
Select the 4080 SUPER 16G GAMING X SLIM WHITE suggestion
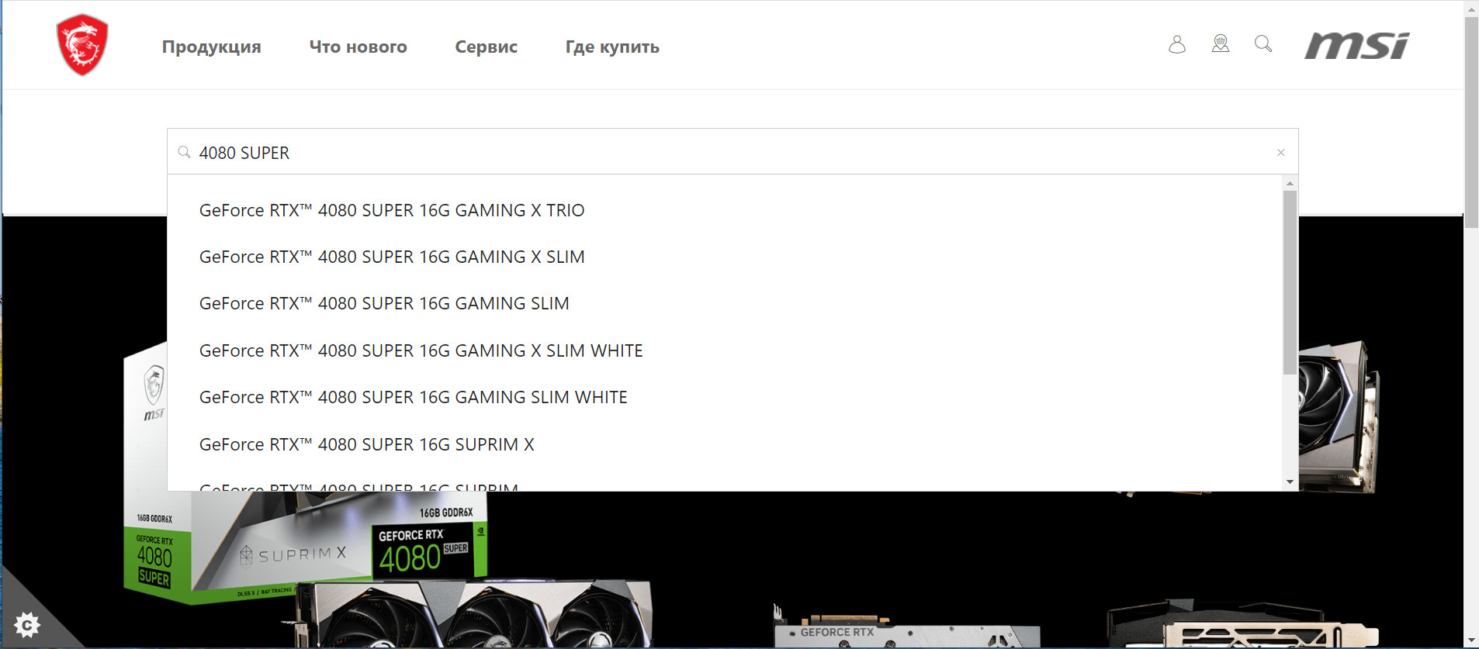421,350
